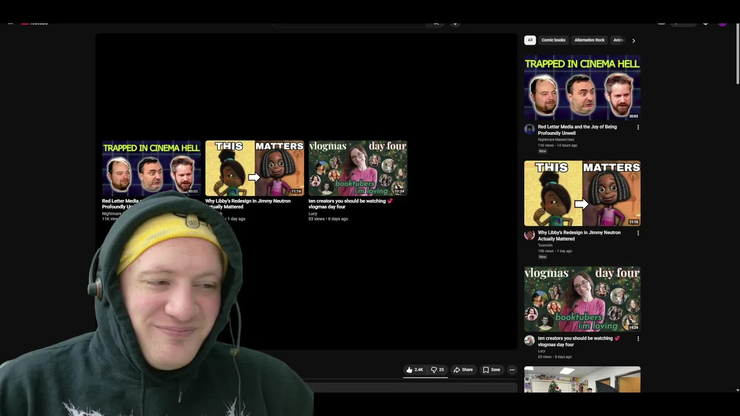Click end-screen Lucy channel name
Screen dimensions: 740x416
tap(312, 213)
